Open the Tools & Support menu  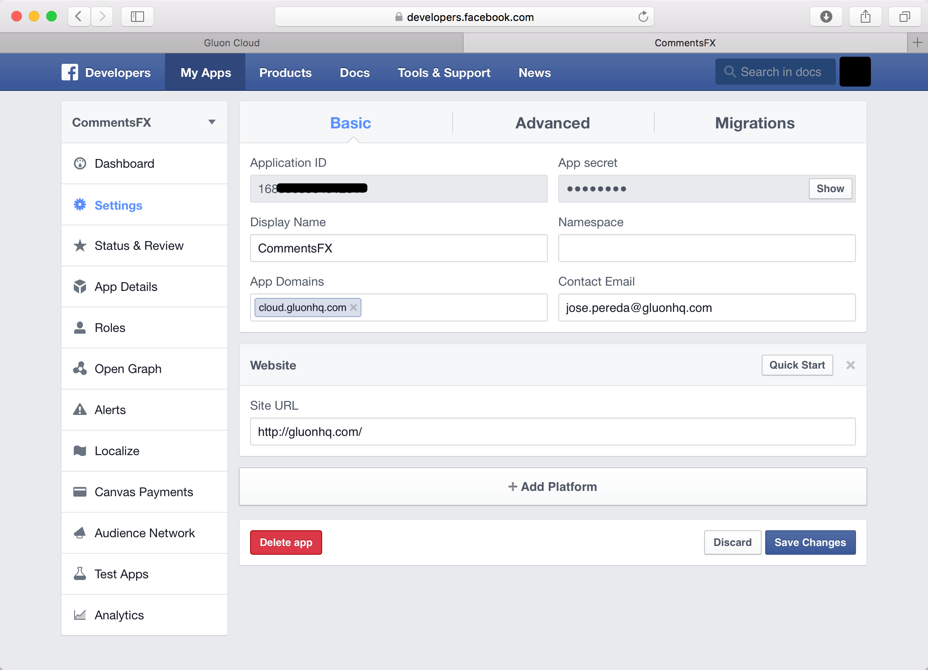coord(444,73)
